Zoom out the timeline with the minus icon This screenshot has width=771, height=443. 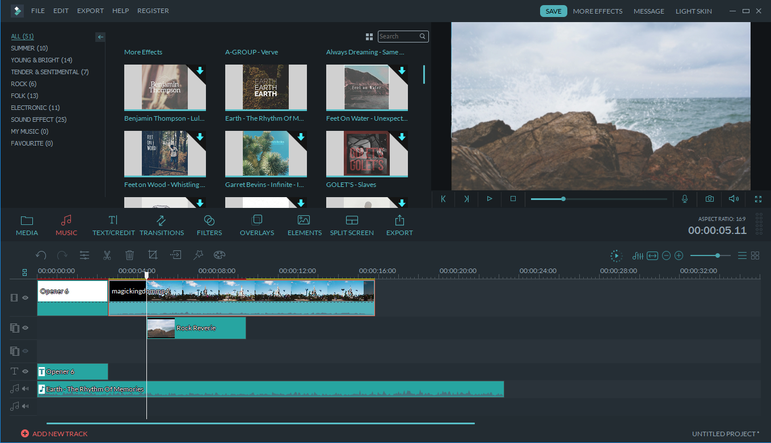click(666, 255)
